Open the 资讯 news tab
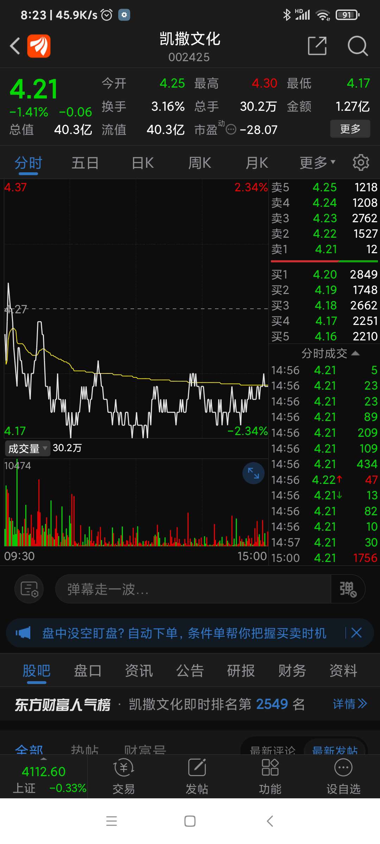380x844 pixels. click(x=139, y=671)
